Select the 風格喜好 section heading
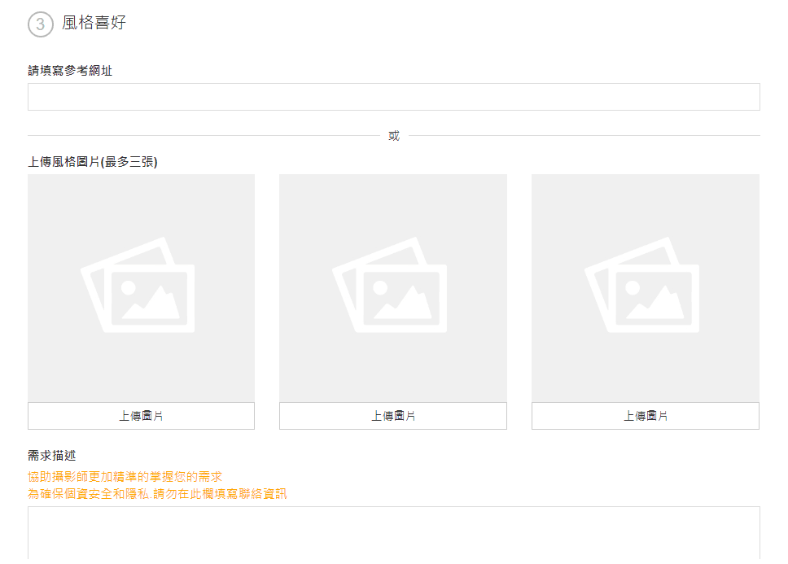 point(94,23)
